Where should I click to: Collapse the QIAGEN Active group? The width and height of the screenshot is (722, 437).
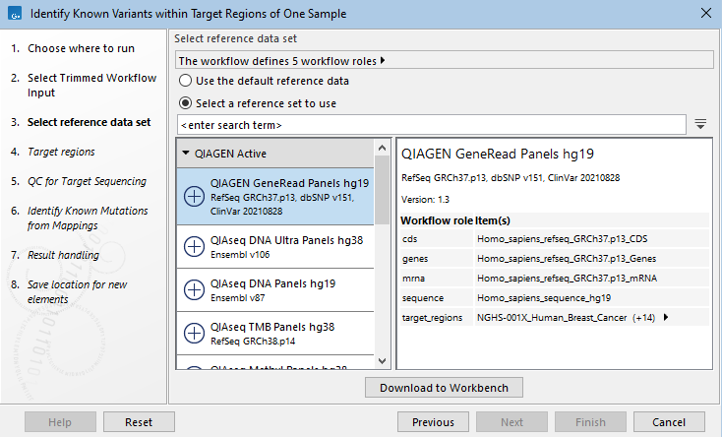pos(185,154)
